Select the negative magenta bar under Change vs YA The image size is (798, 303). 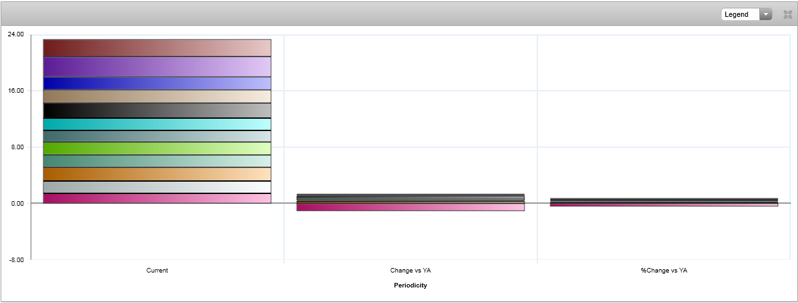pyautogui.click(x=410, y=207)
